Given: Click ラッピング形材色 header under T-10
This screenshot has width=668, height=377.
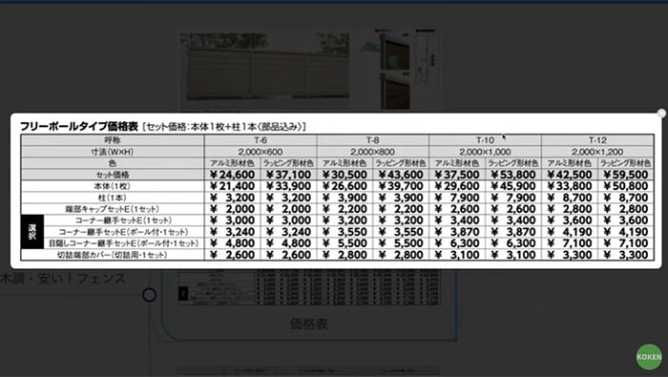Looking at the screenshot, I should pyautogui.click(x=513, y=163).
